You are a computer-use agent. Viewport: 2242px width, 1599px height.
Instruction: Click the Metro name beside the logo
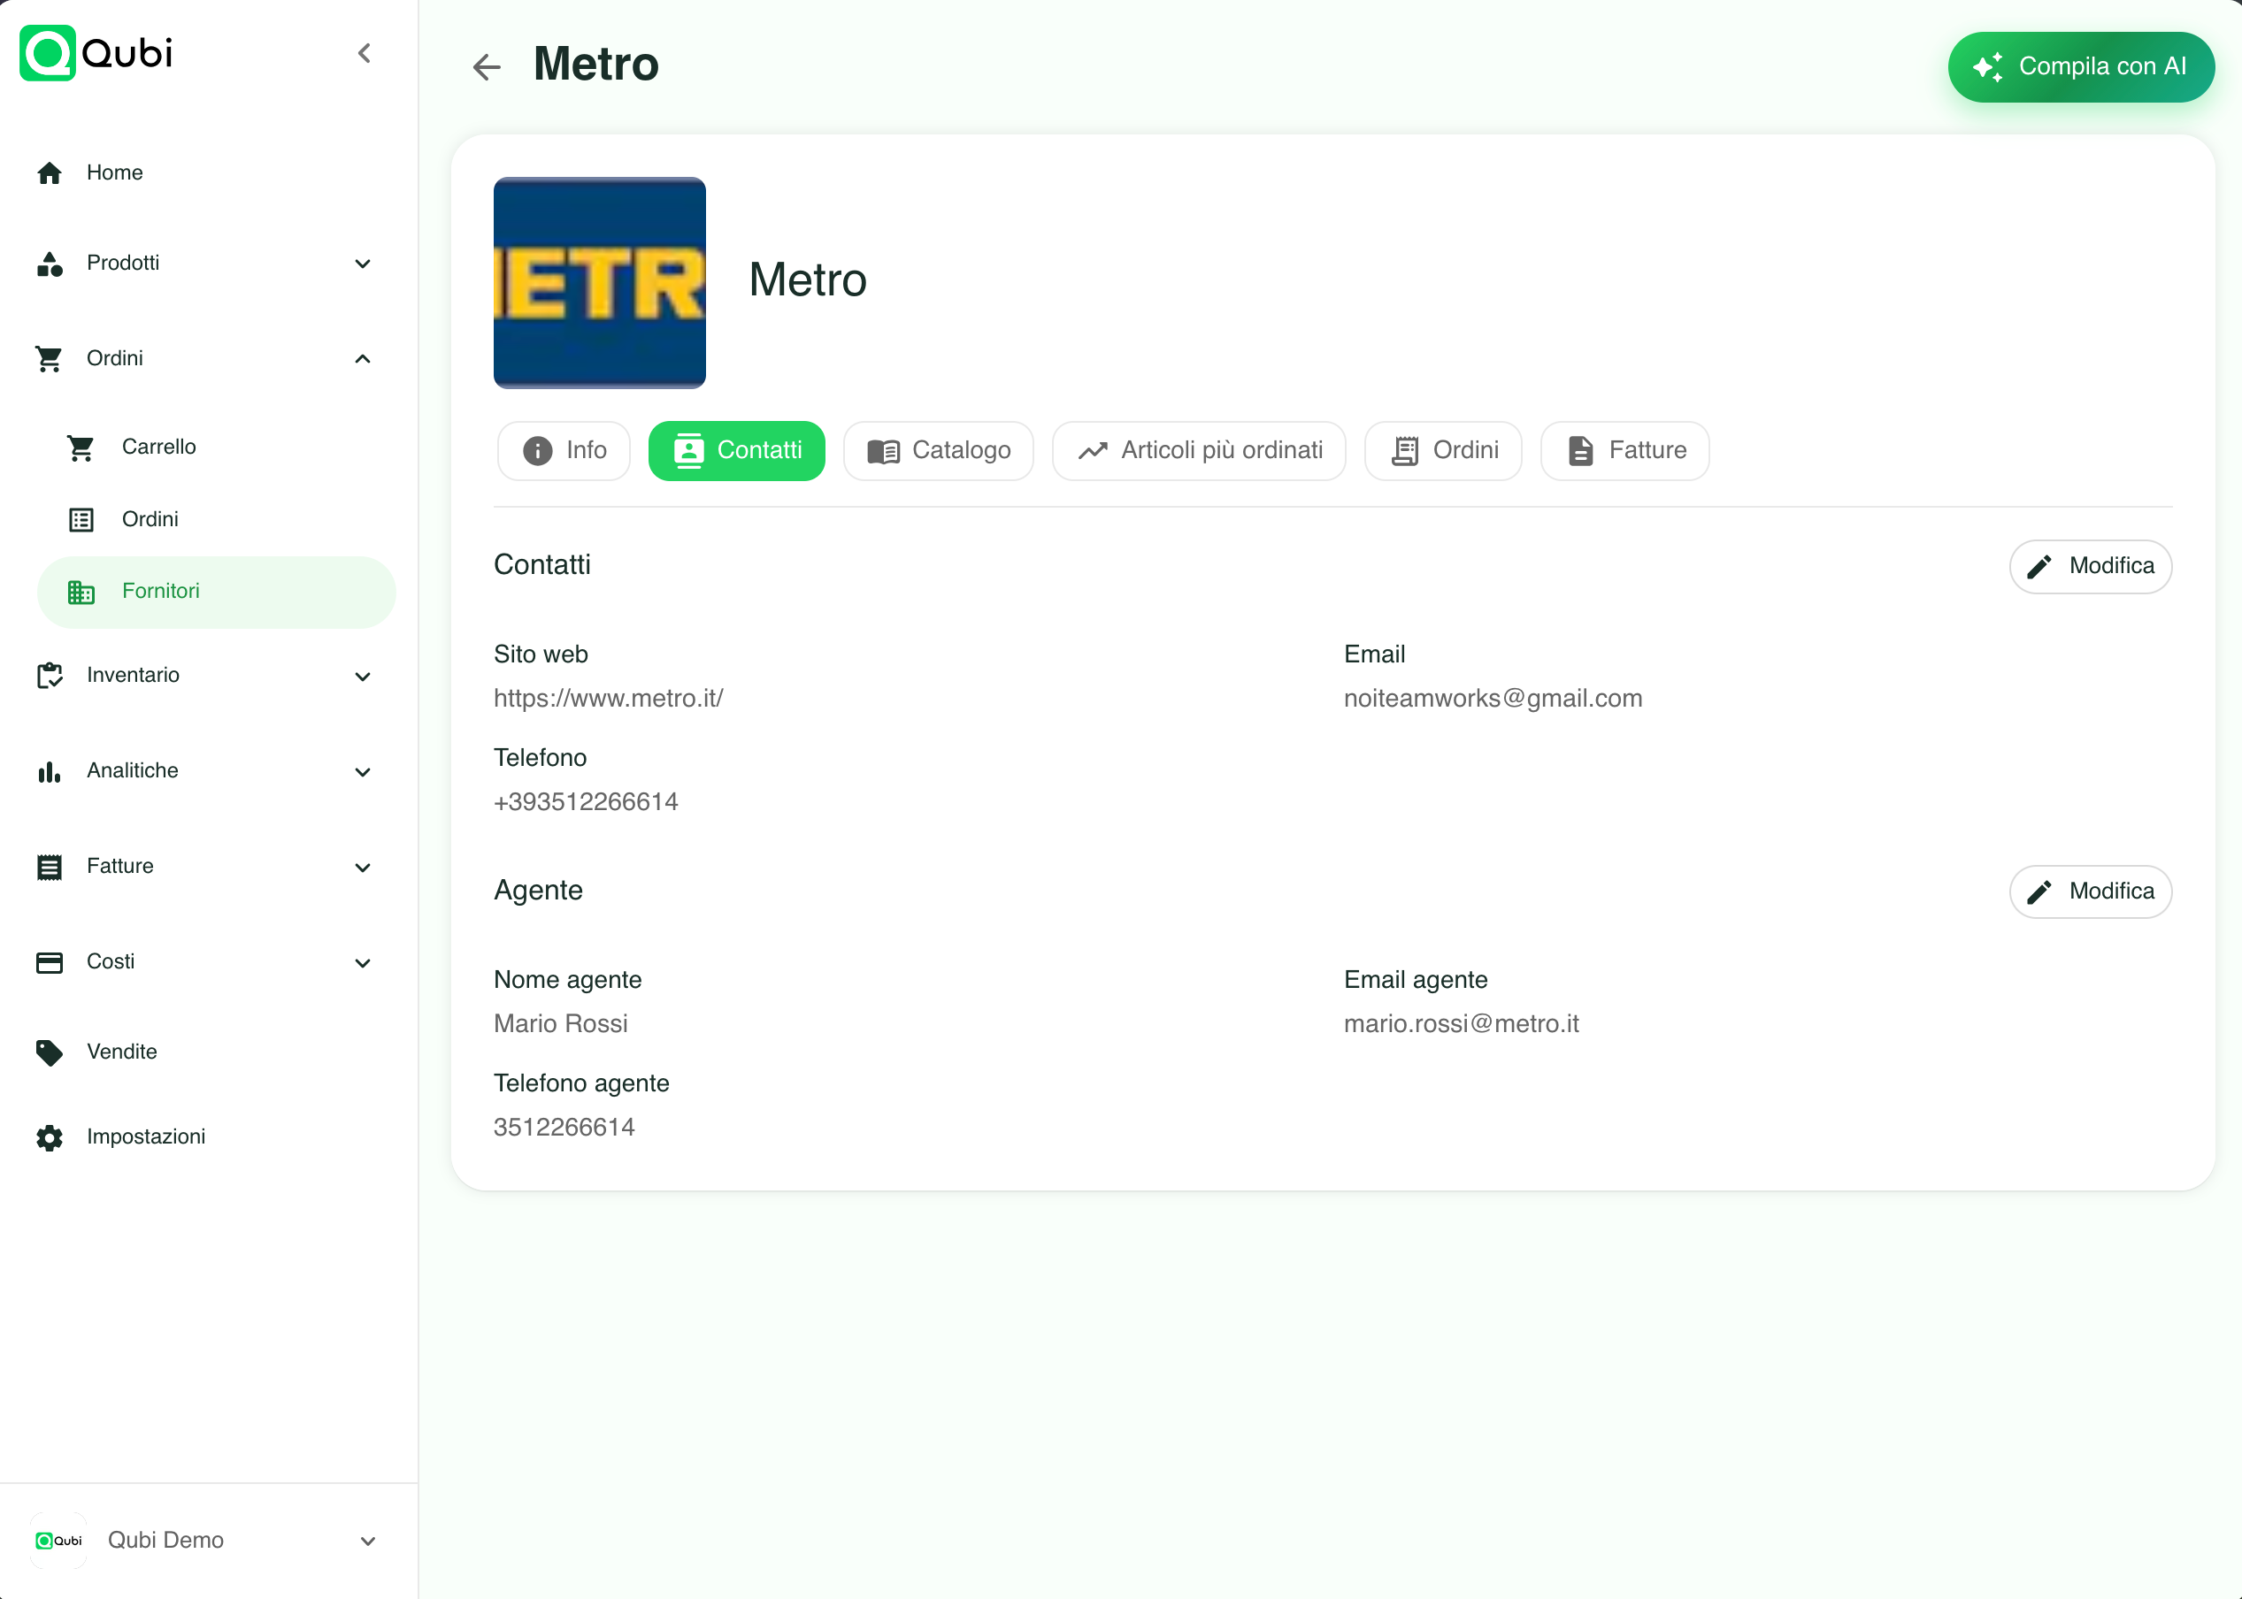[x=808, y=280]
